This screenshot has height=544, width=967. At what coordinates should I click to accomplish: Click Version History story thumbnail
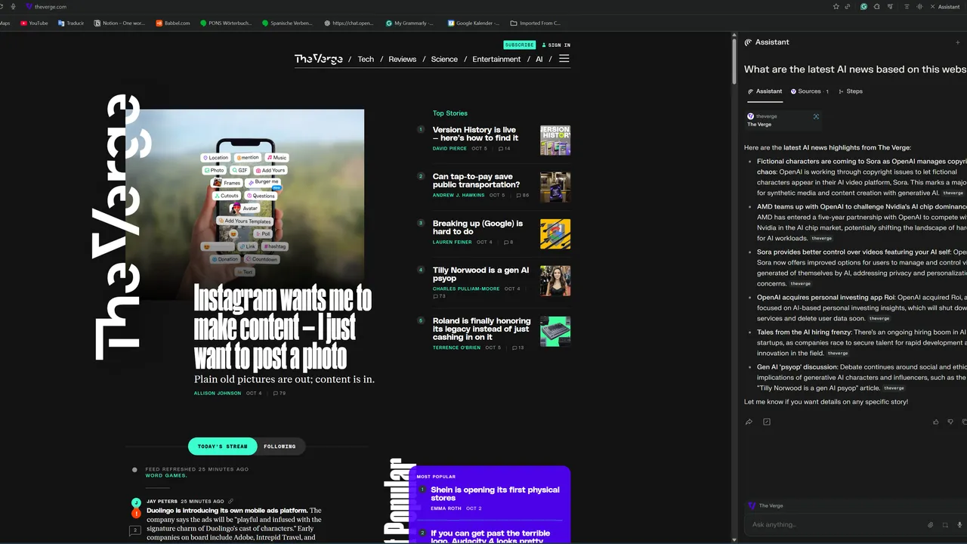555,141
